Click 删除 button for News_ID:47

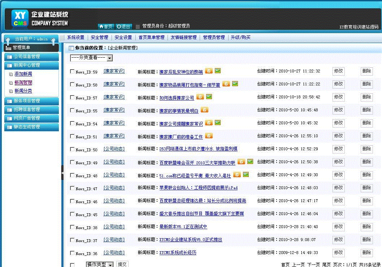pyautogui.click(x=366, y=188)
